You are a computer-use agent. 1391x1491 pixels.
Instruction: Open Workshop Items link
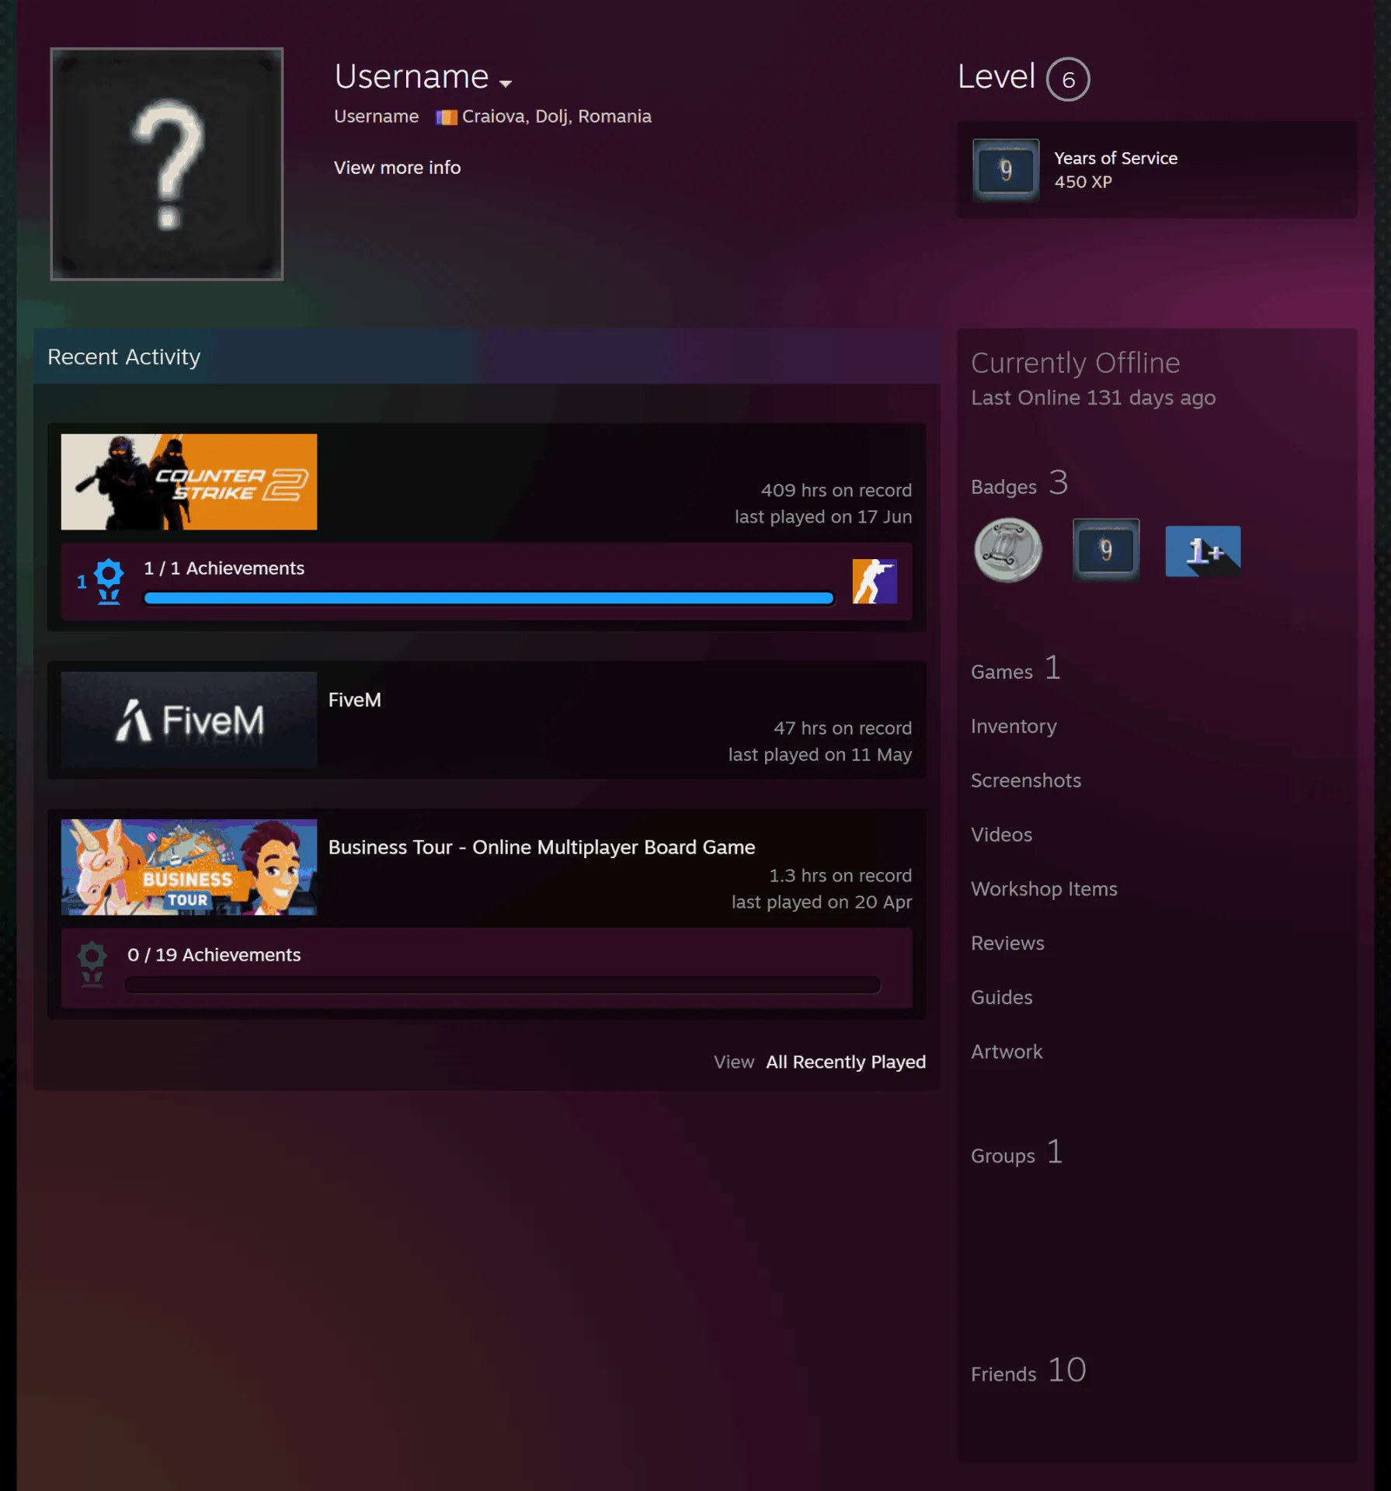point(1044,889)
